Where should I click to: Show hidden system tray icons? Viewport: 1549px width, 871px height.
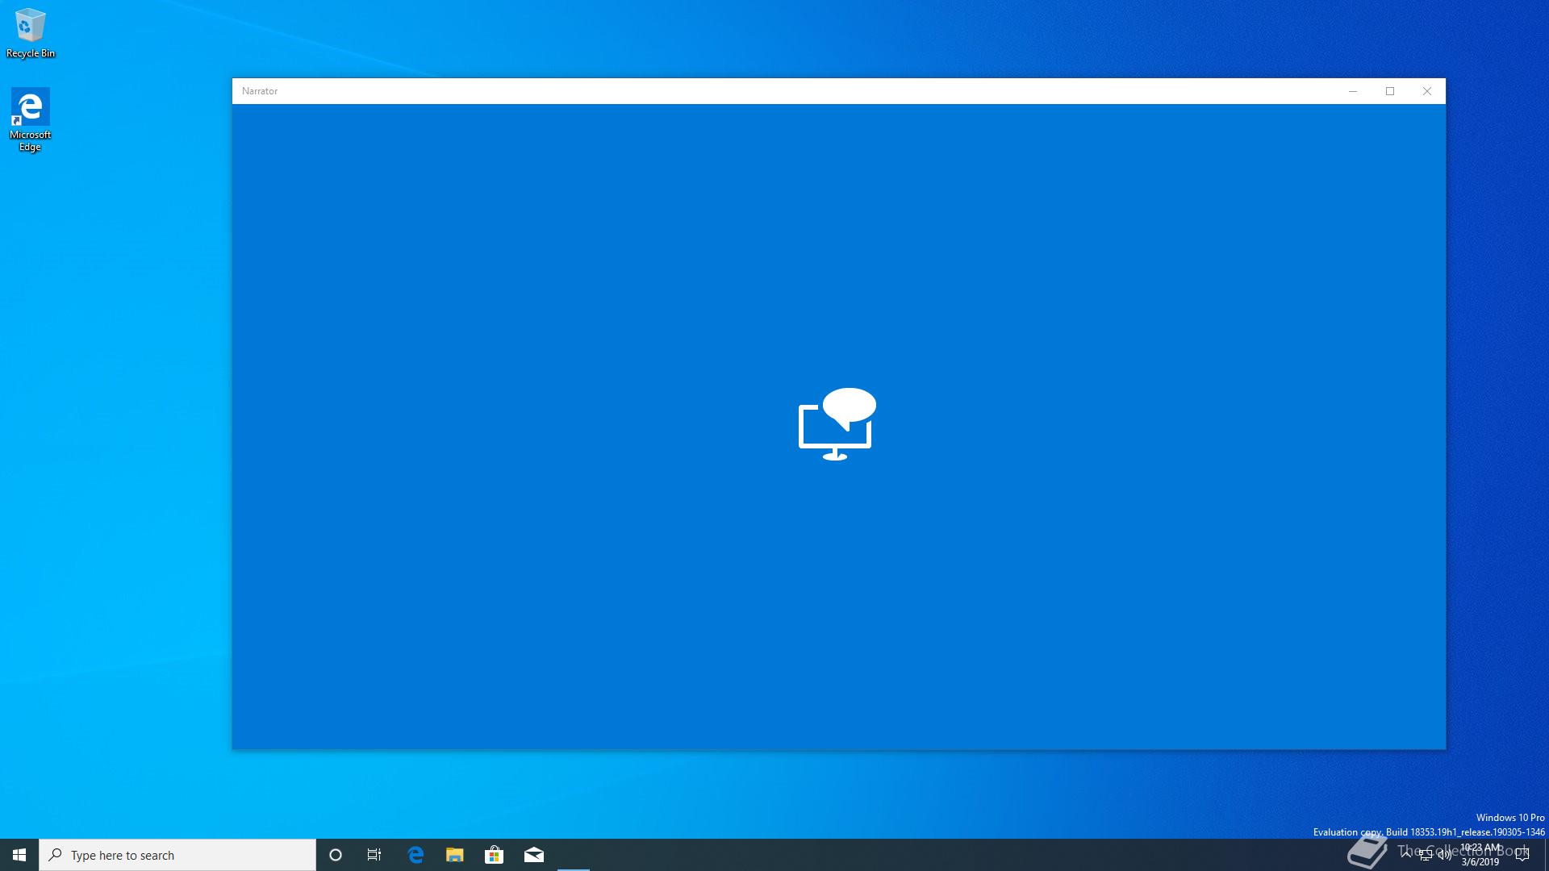1406,854
